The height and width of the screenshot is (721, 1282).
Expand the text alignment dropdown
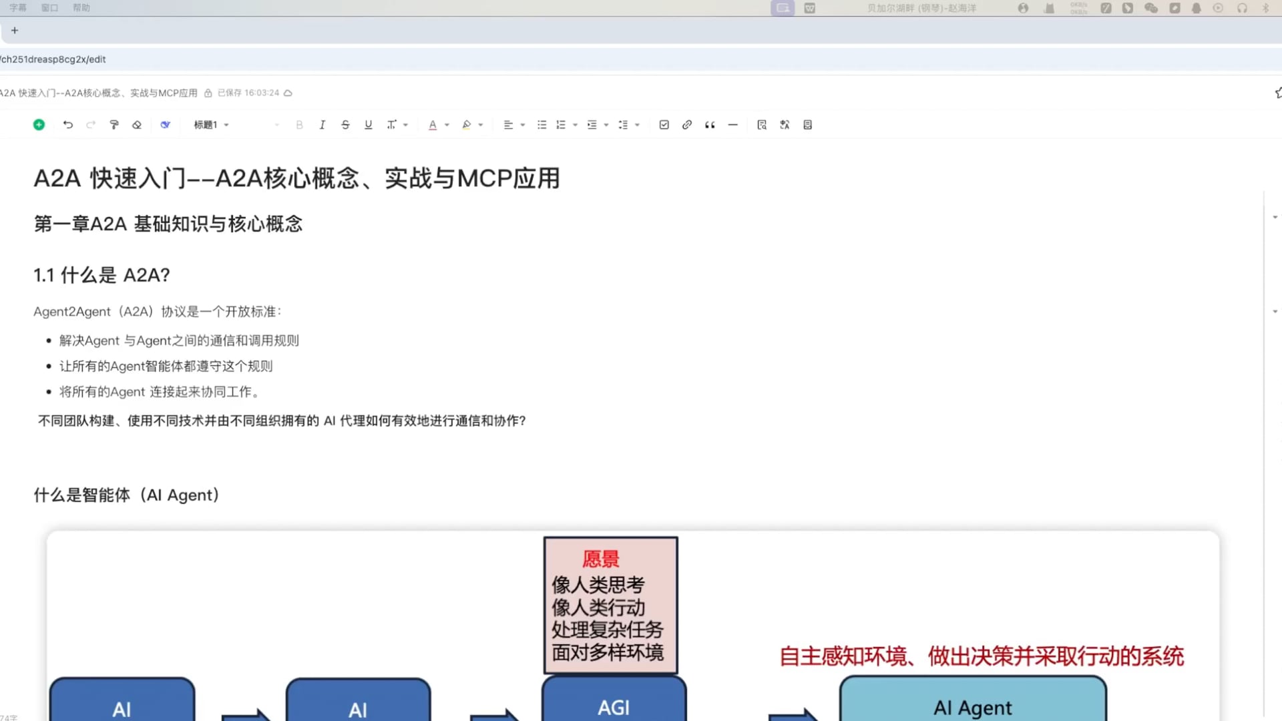pyautogui.click(x=522, y=125)
